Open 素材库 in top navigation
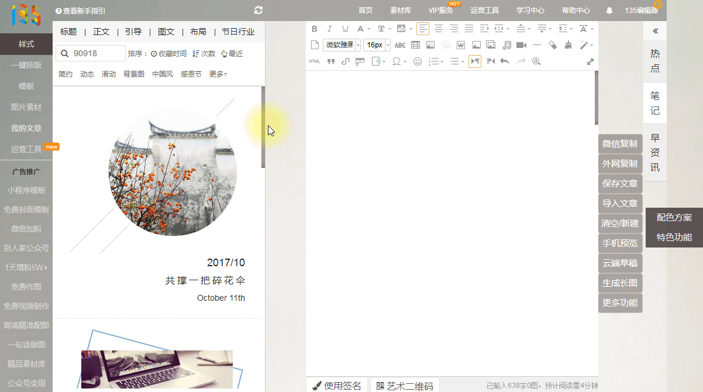The image size is (703, 392). [x=400, y=11]
